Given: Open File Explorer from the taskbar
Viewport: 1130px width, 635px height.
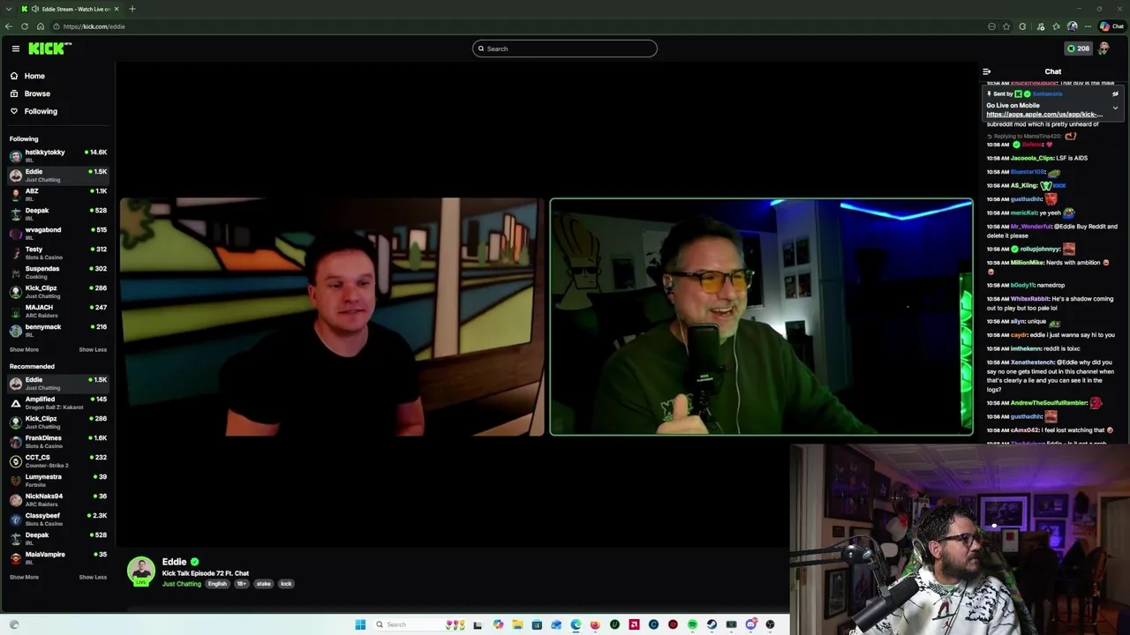Looking at the screenshot, I should click(517, 624).
